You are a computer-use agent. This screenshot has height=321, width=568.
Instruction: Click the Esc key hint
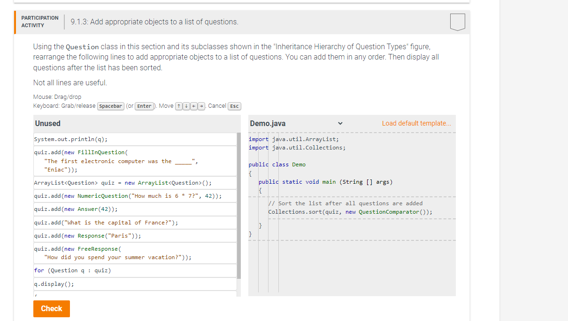click(x=234, y=106)
